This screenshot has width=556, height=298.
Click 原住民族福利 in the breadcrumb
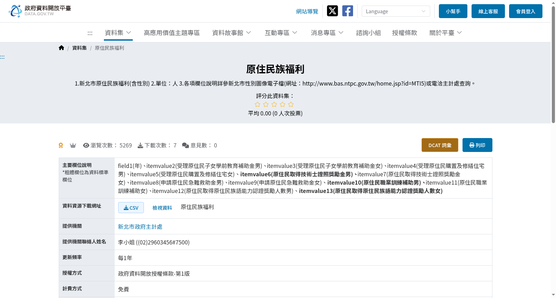coord(109,48)
